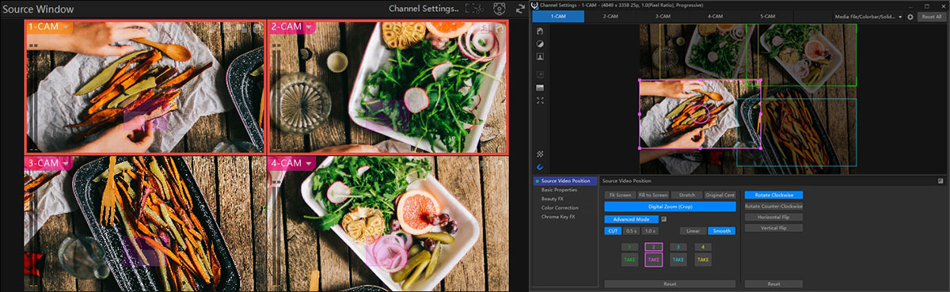Select preset 1 button

[x=629, y=248]
